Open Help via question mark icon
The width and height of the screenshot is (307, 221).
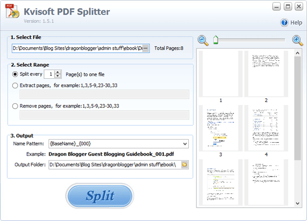click(x=284, y=23)
